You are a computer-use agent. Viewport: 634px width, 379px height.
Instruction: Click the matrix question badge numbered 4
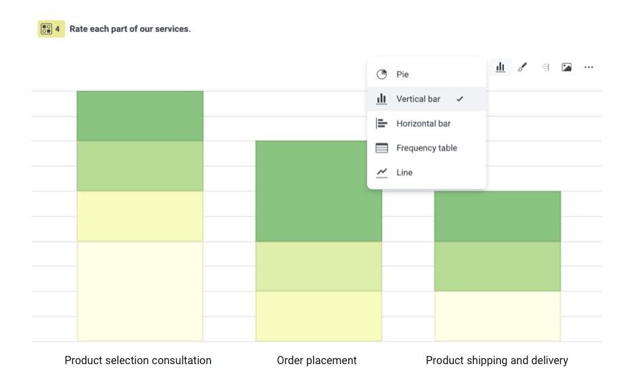51,29
